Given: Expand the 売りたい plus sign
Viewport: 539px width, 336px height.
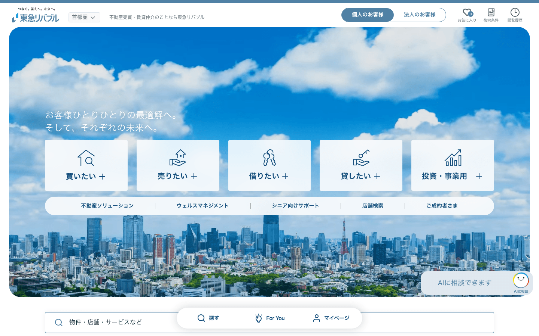Looking at the screenshot, I should (x=194, y=176).
